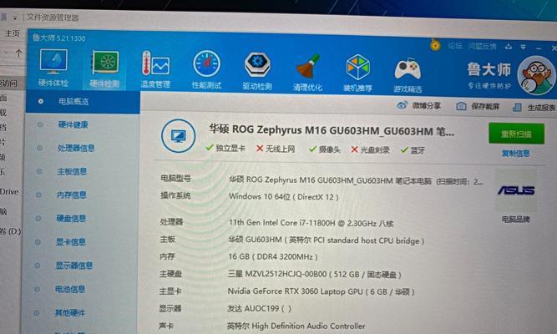Share via 微博分享

point(419,105)
